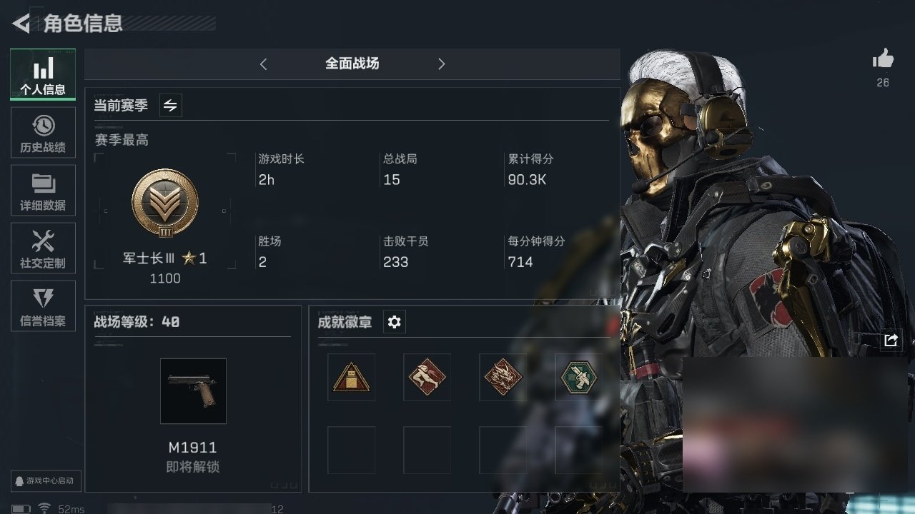Select the triangle achievement badge
The height and width of the screenshot is (514, 915).
(x=351, y=377)
